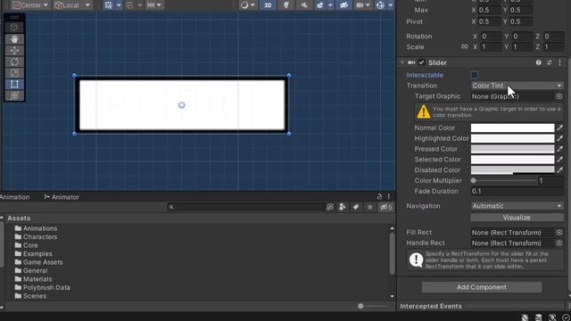Select the Rotate tool
Screen dimensions: 571x321
(x=14, y=62)
